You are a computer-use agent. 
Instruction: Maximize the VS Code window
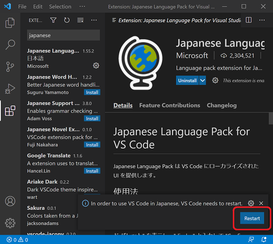244,6
